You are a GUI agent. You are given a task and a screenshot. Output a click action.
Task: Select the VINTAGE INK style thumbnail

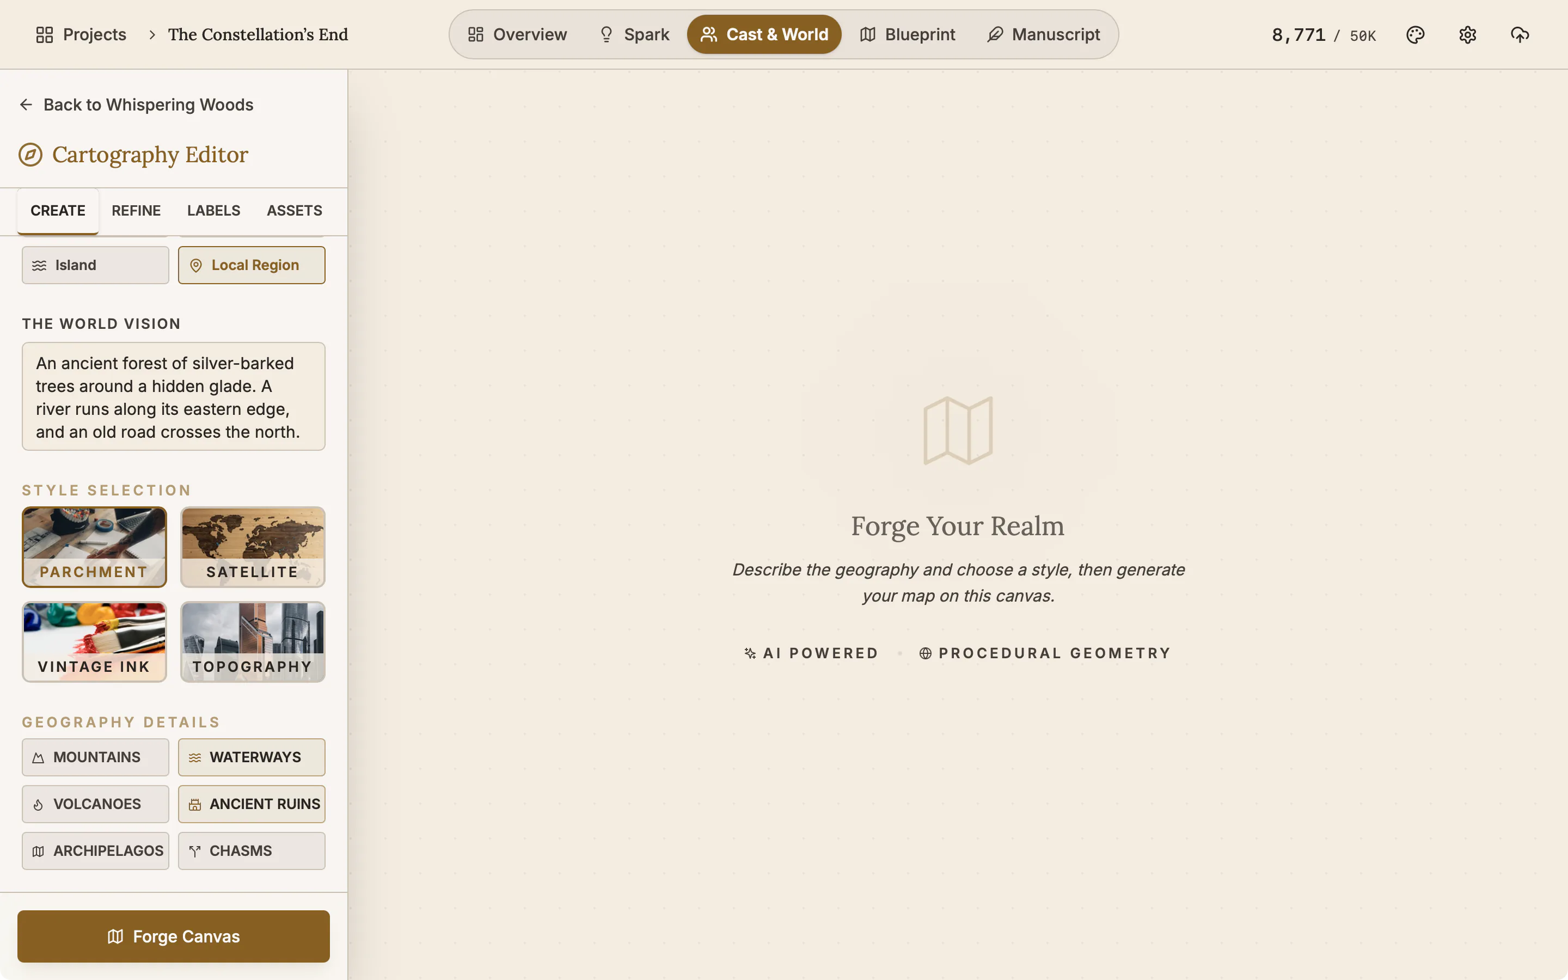[95, 642]
